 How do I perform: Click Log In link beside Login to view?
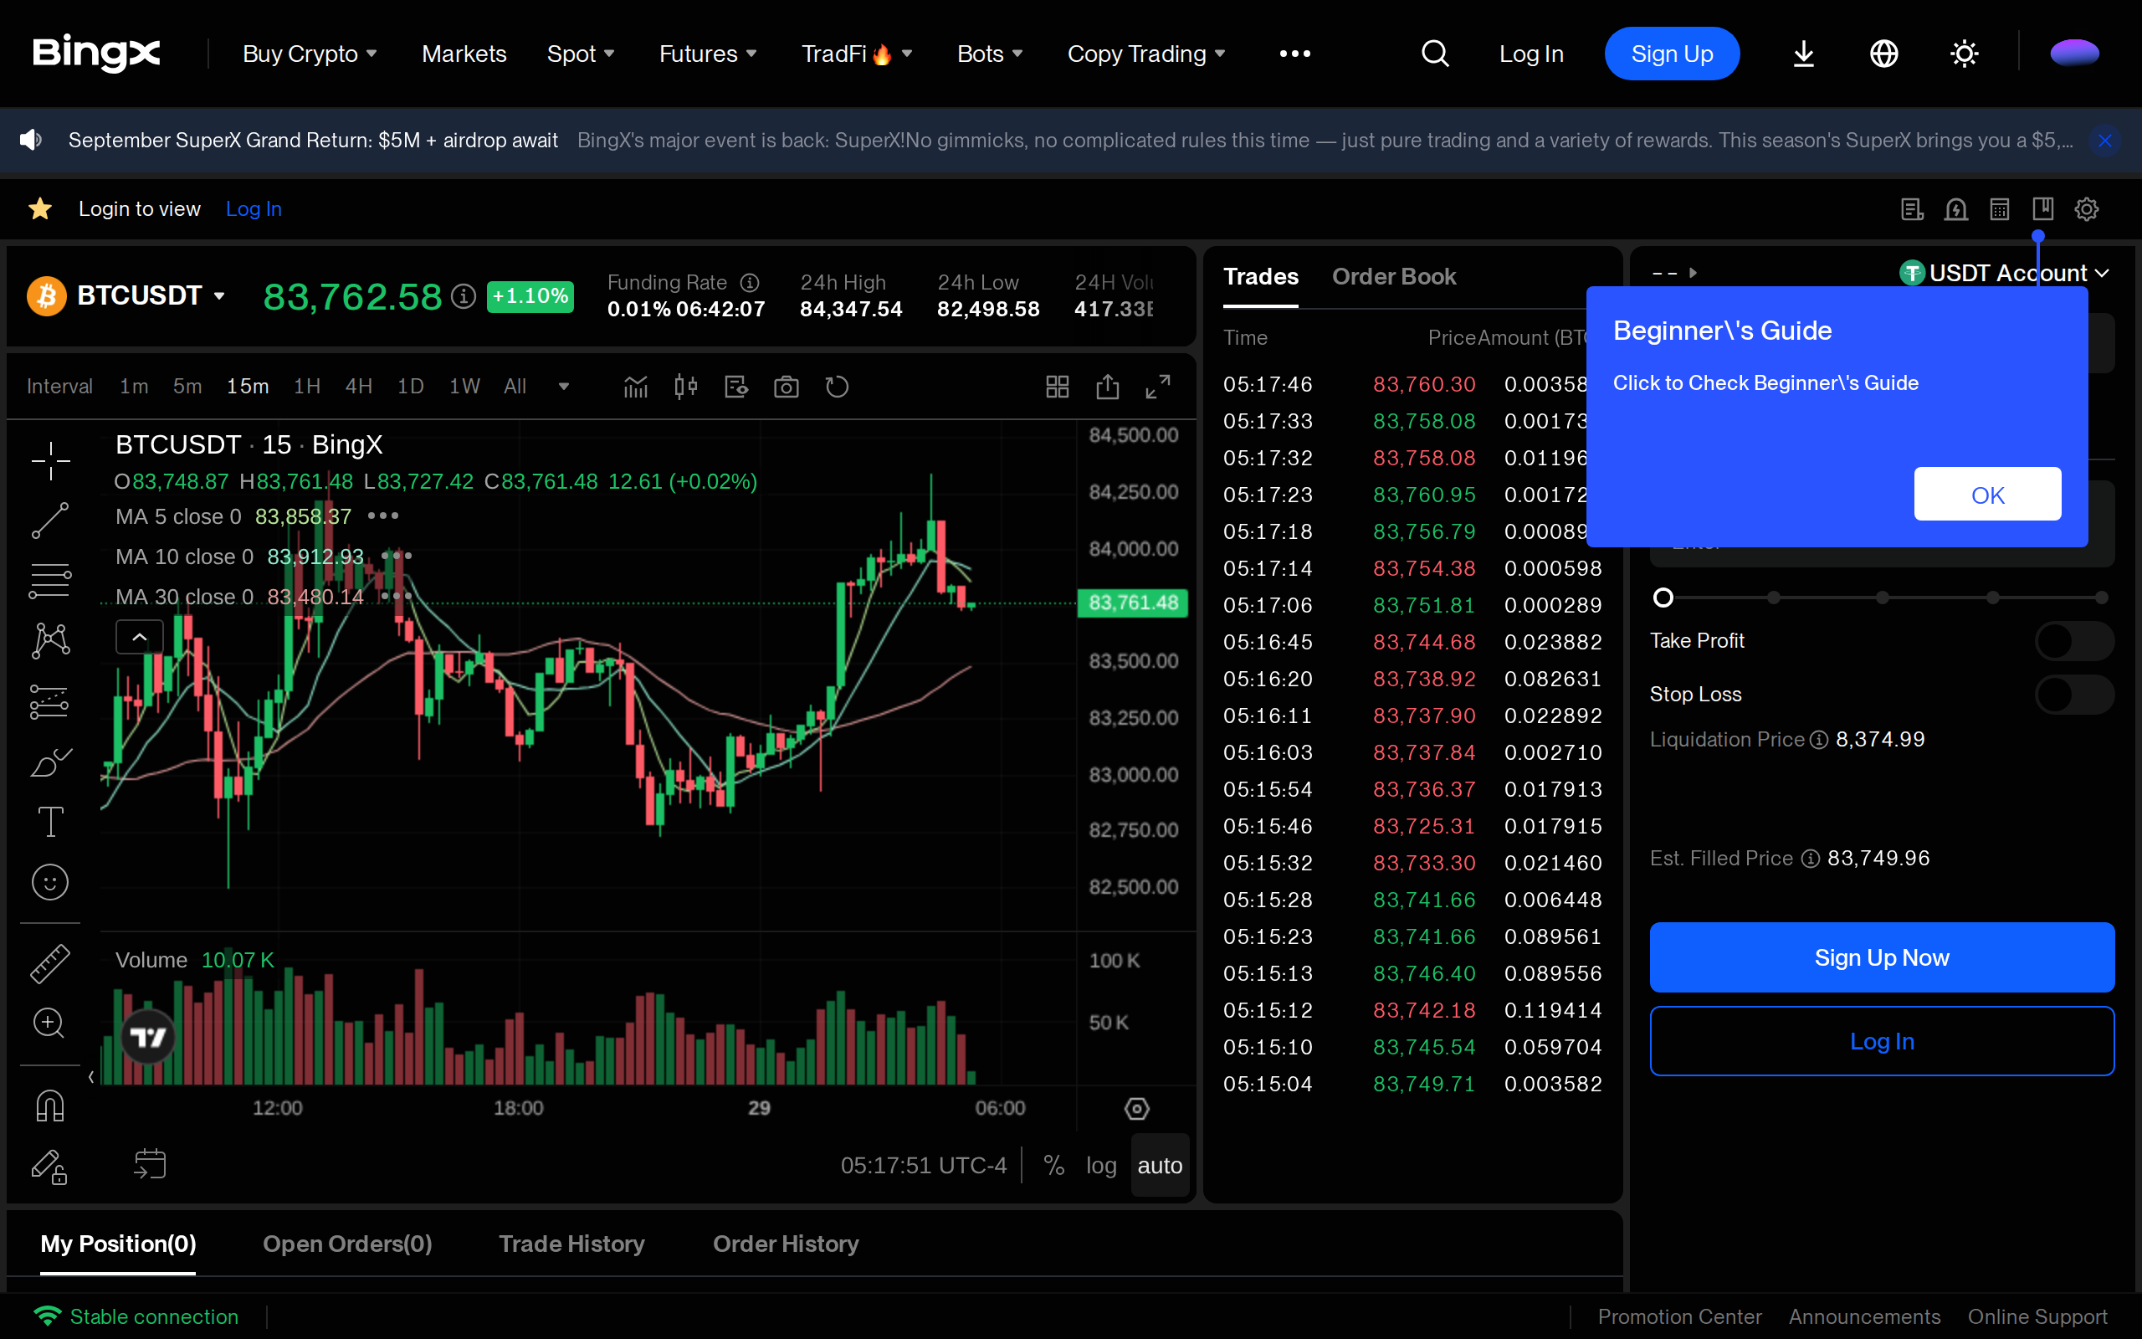coord(254,209)
